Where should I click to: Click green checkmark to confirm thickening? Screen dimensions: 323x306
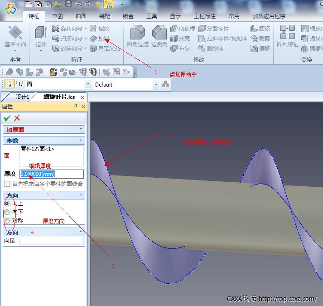click(x=7, y=118)
